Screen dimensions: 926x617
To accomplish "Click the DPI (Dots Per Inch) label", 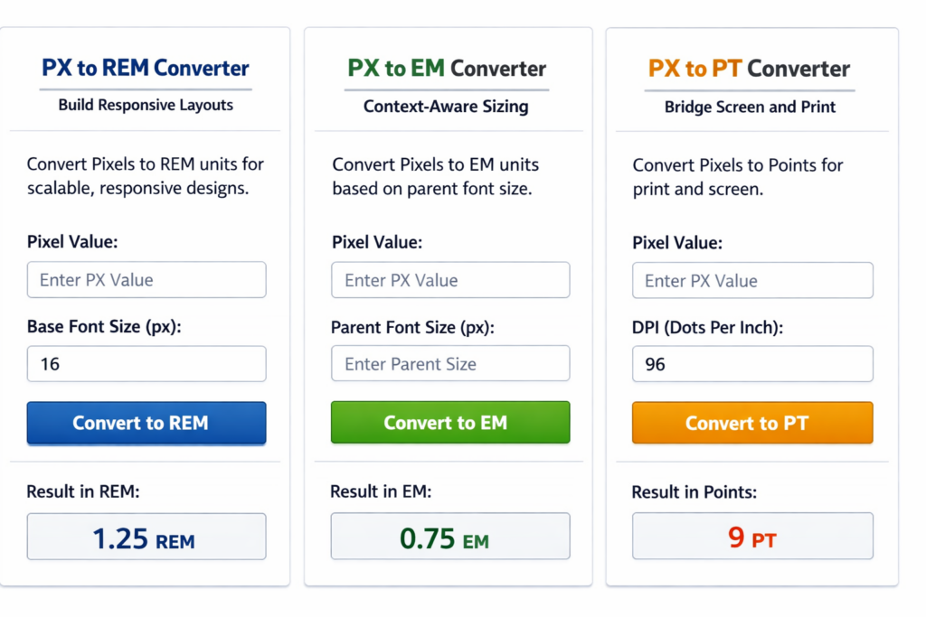I will click(707, 328).
